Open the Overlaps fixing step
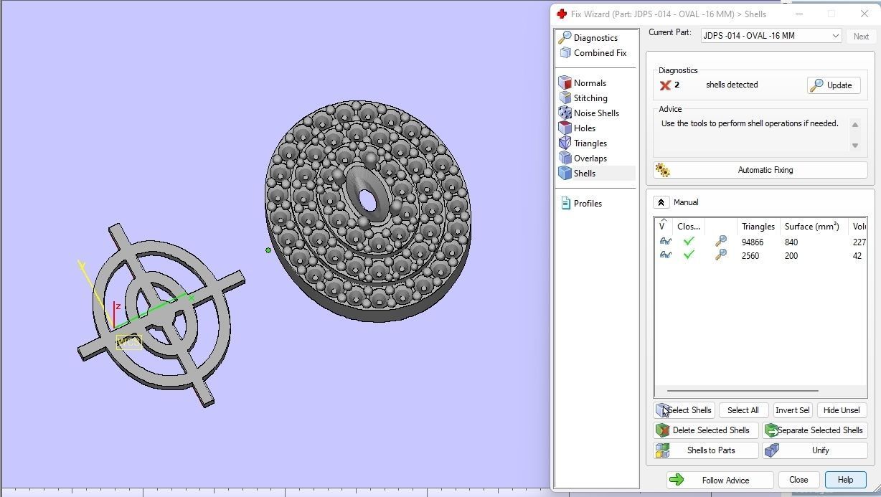The width and height of the screenshot is (881, 497). coord(583,158)
